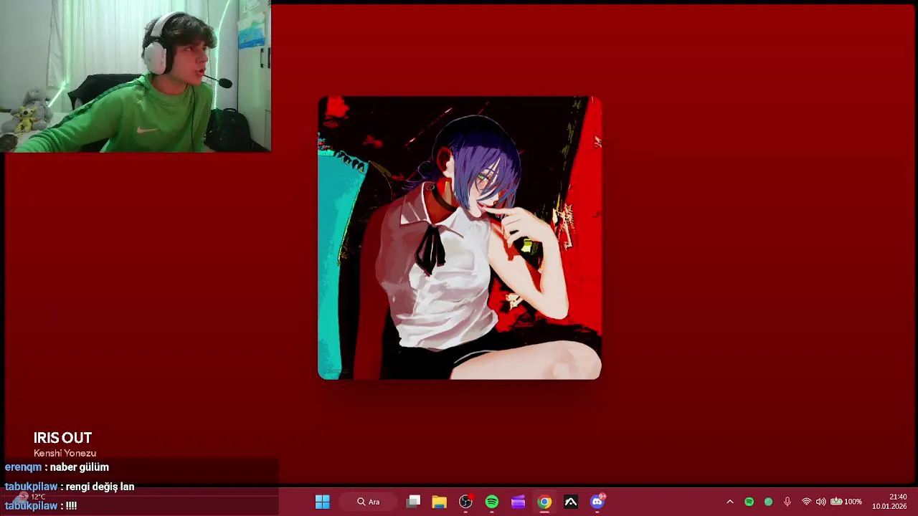The height and width of the screenshot is (516, 918).
Task: Click the weather widget showing 12°C
Action: click(29, 497)
